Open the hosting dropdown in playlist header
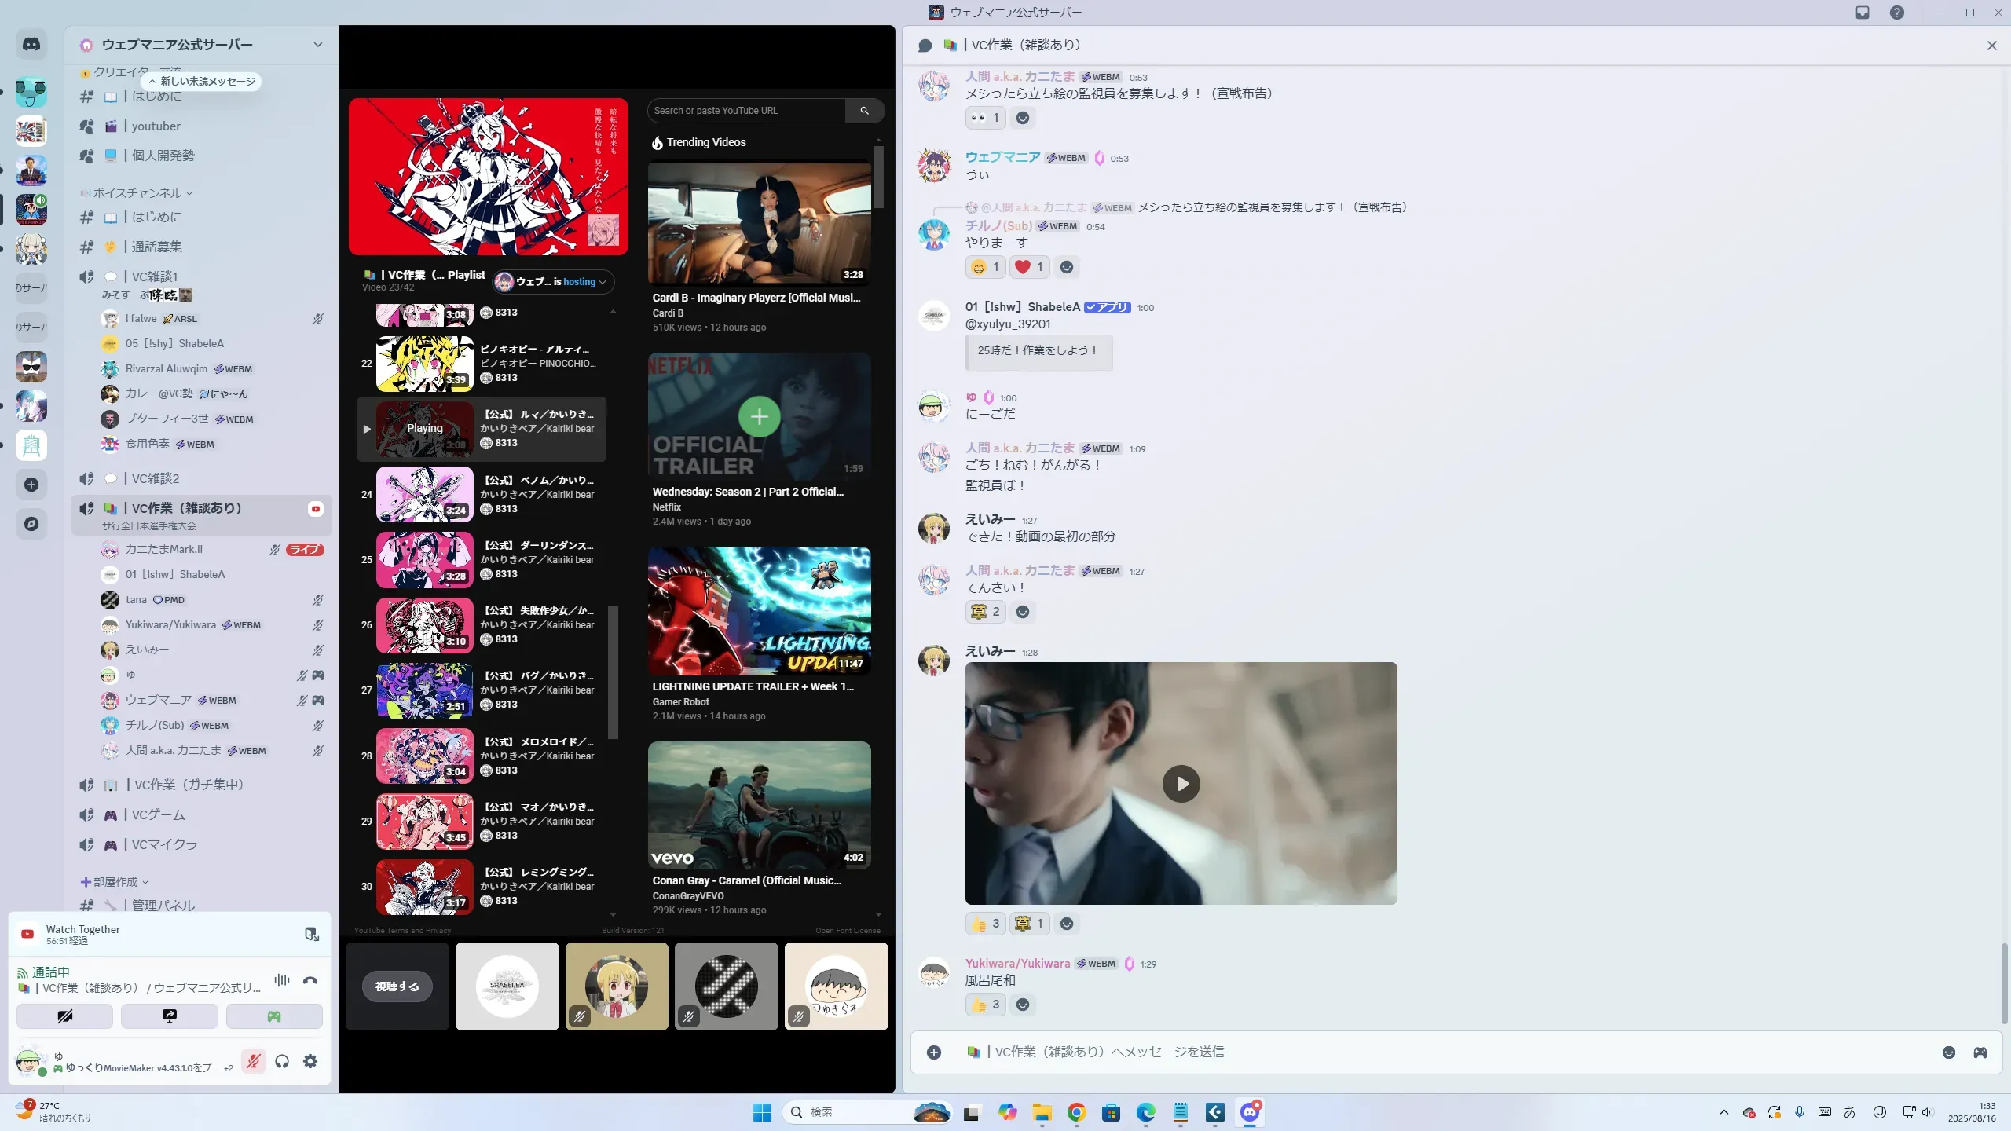 point(554,282)
